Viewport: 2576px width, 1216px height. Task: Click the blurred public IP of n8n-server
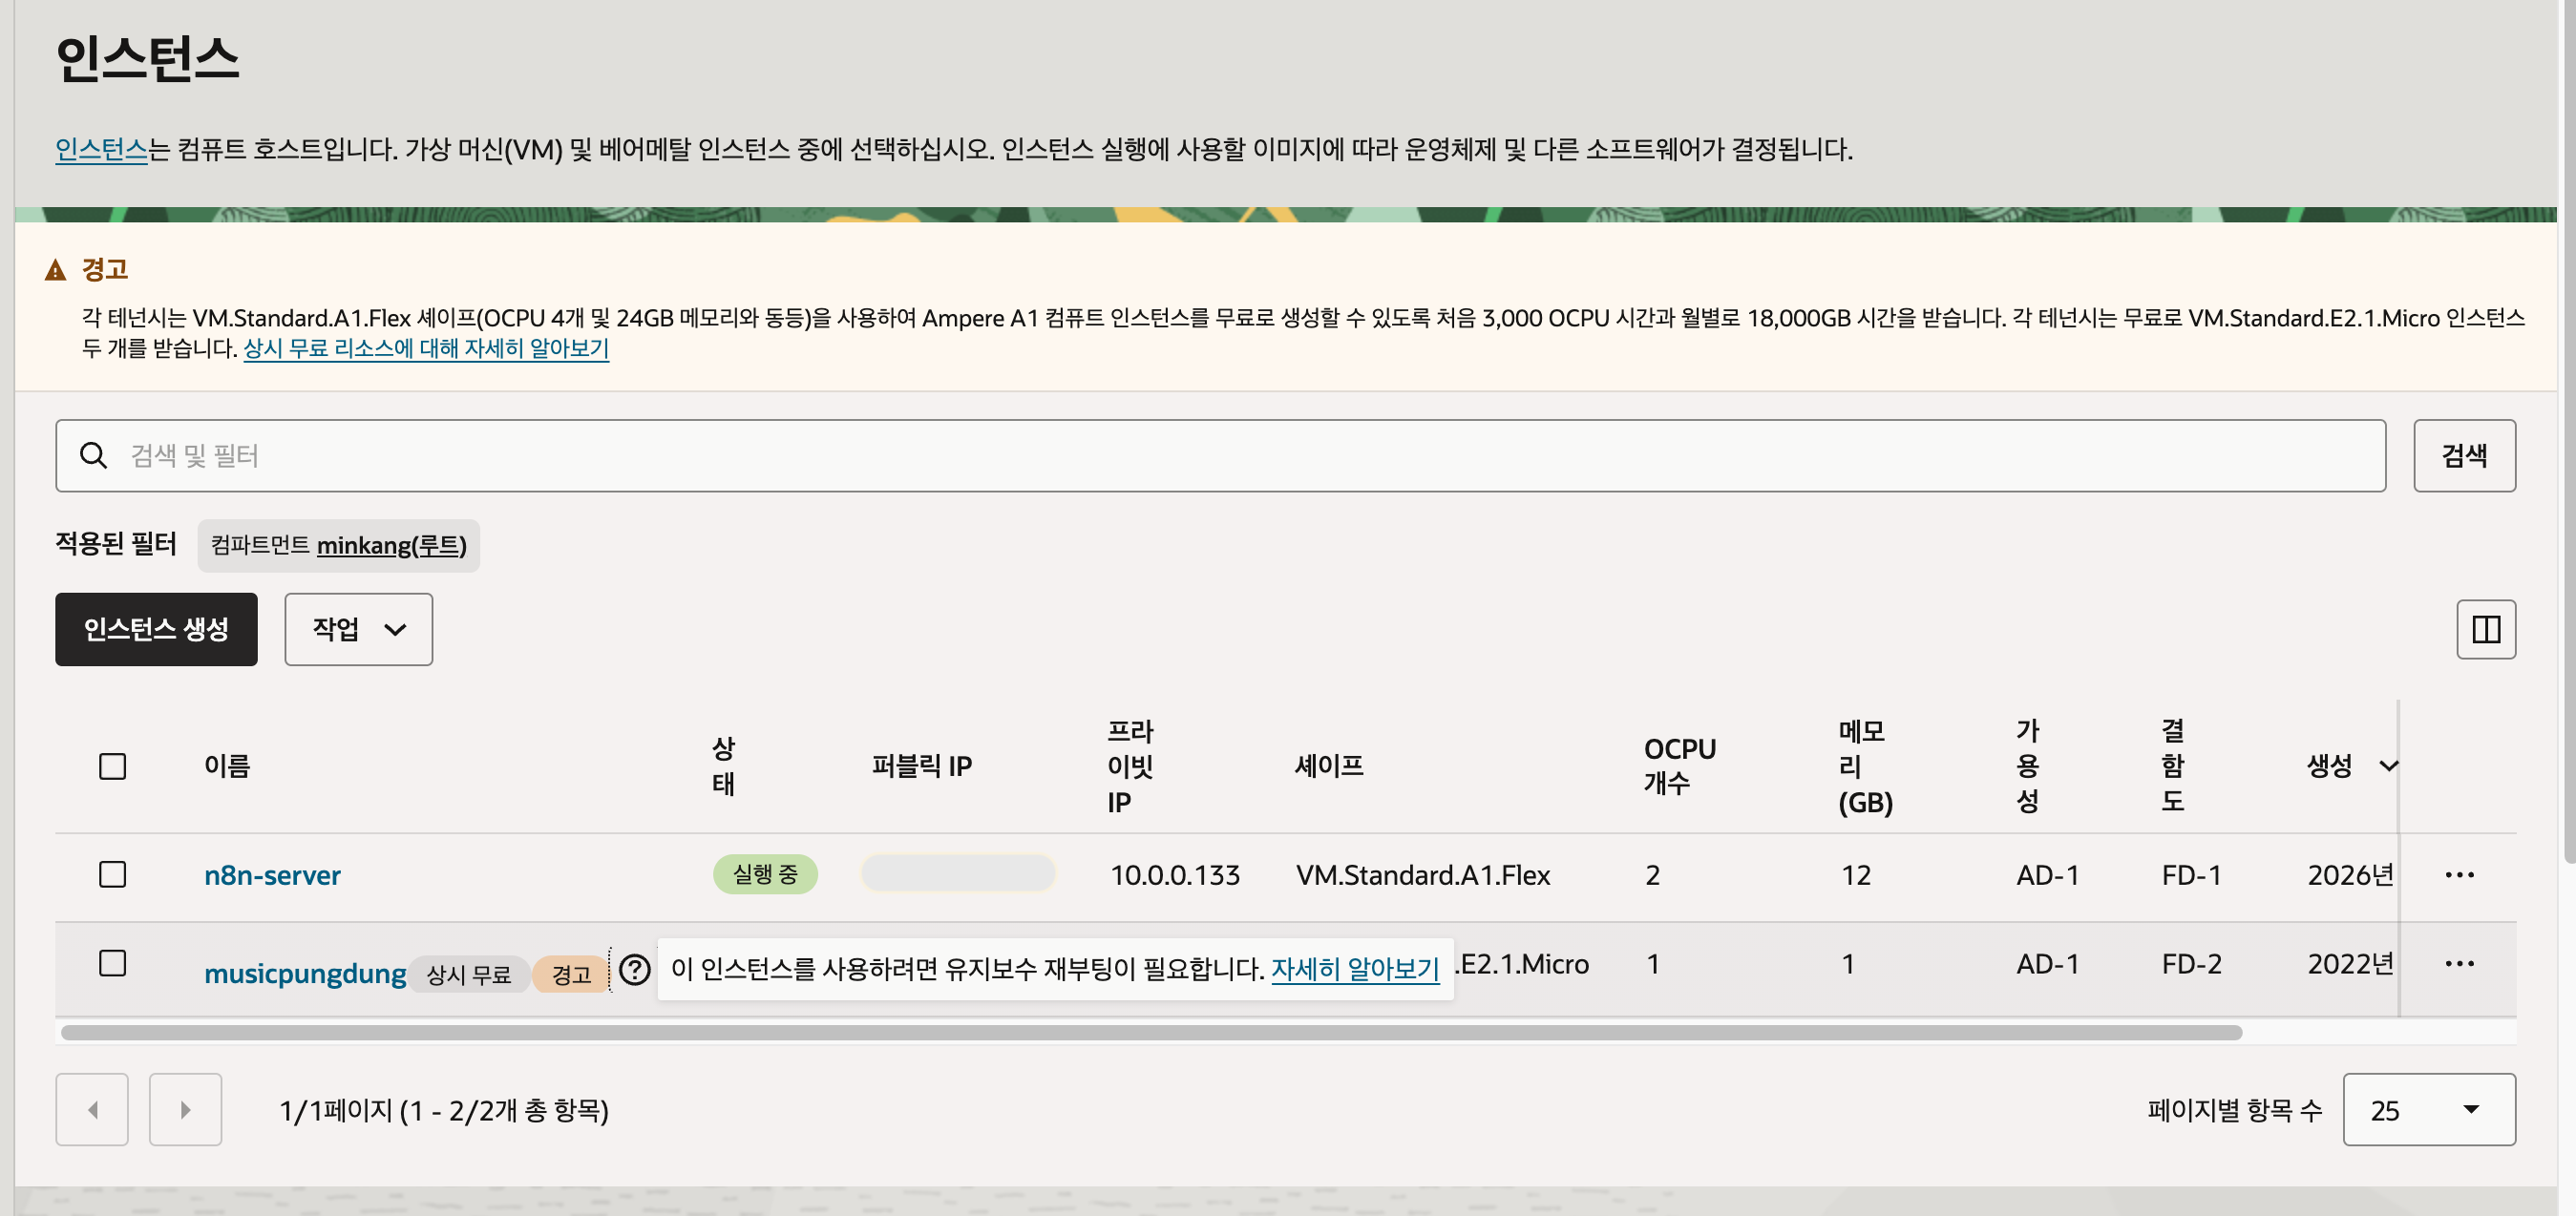point(958,873)
